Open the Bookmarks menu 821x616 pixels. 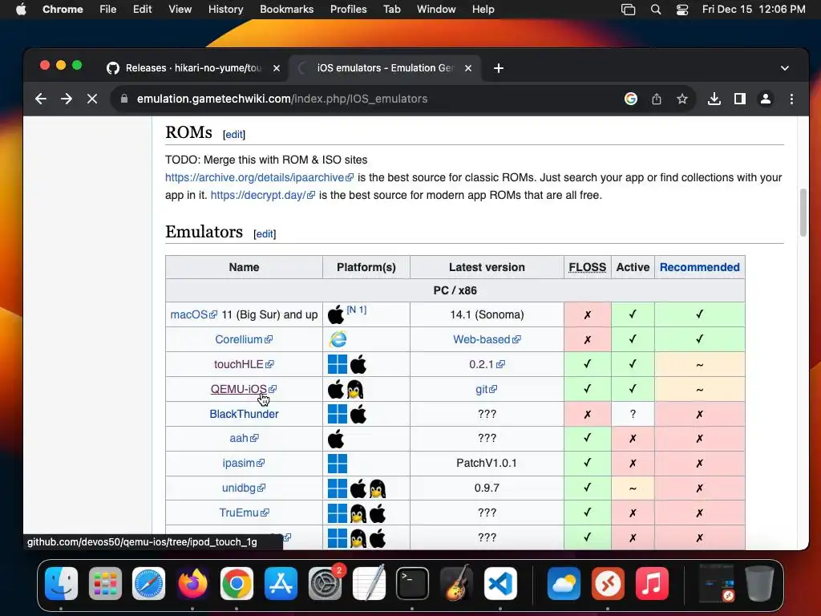click(x=286, y=9)
